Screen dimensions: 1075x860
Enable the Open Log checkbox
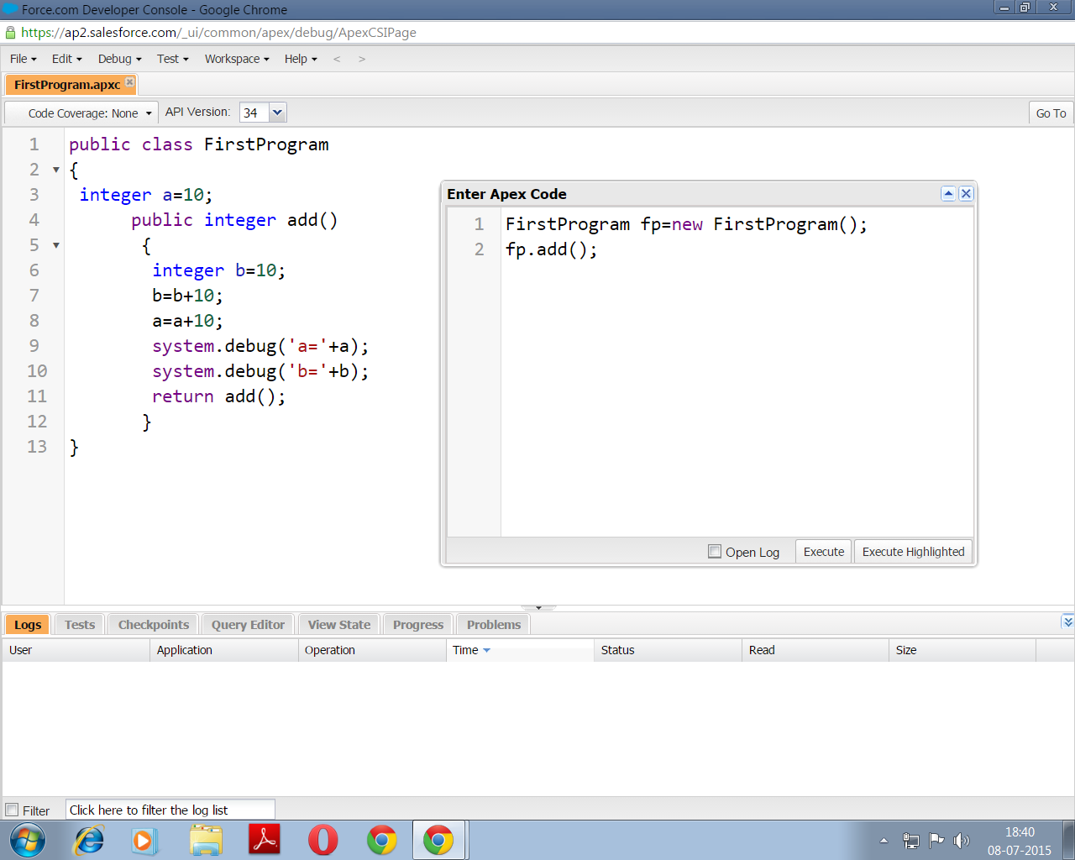[x=715, y=552]
